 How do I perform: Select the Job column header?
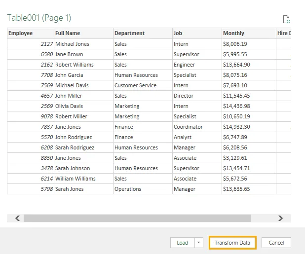[x=197, y=33]
